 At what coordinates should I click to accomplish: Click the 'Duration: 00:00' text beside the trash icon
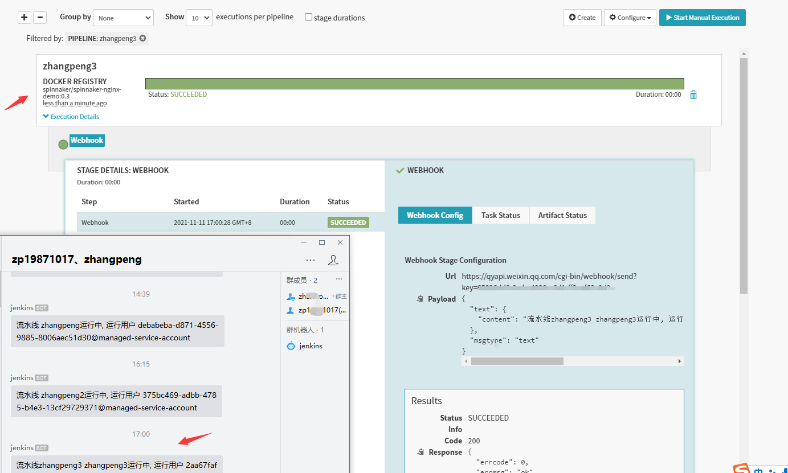pos(658,94)
